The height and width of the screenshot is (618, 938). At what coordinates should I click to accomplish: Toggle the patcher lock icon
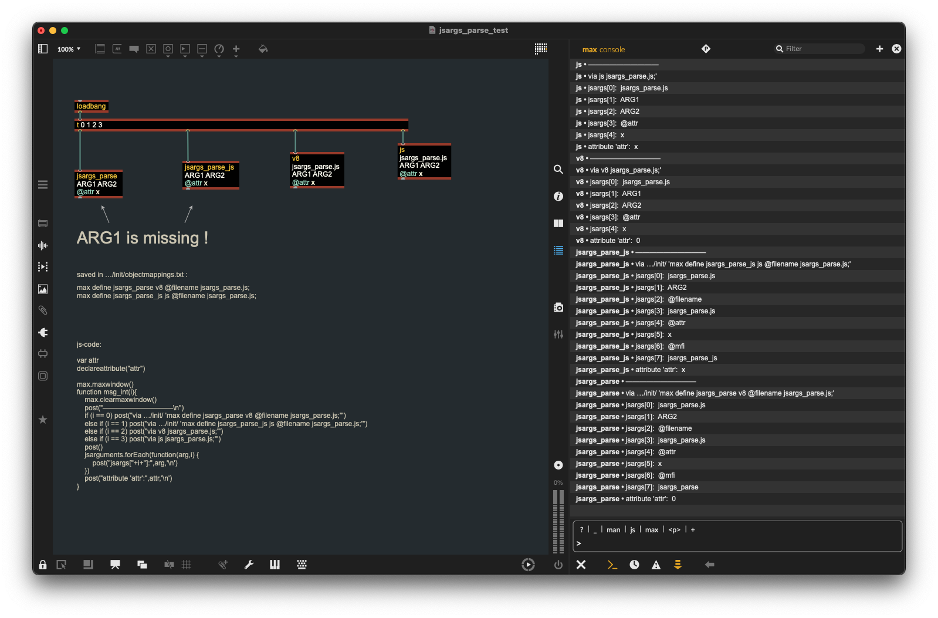coord(43,565)
